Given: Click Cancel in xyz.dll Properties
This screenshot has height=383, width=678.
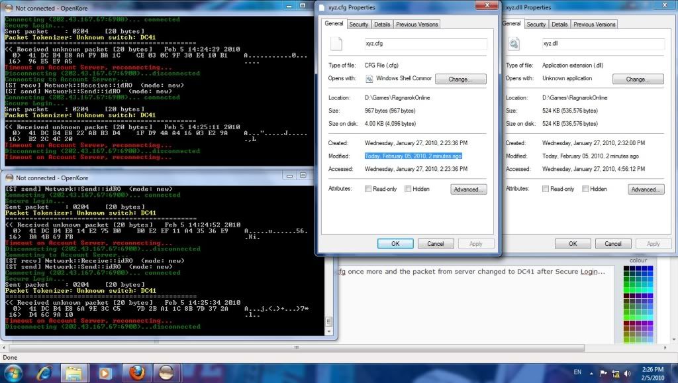Looking at the screenshot, I should click(x=613, y=244).
